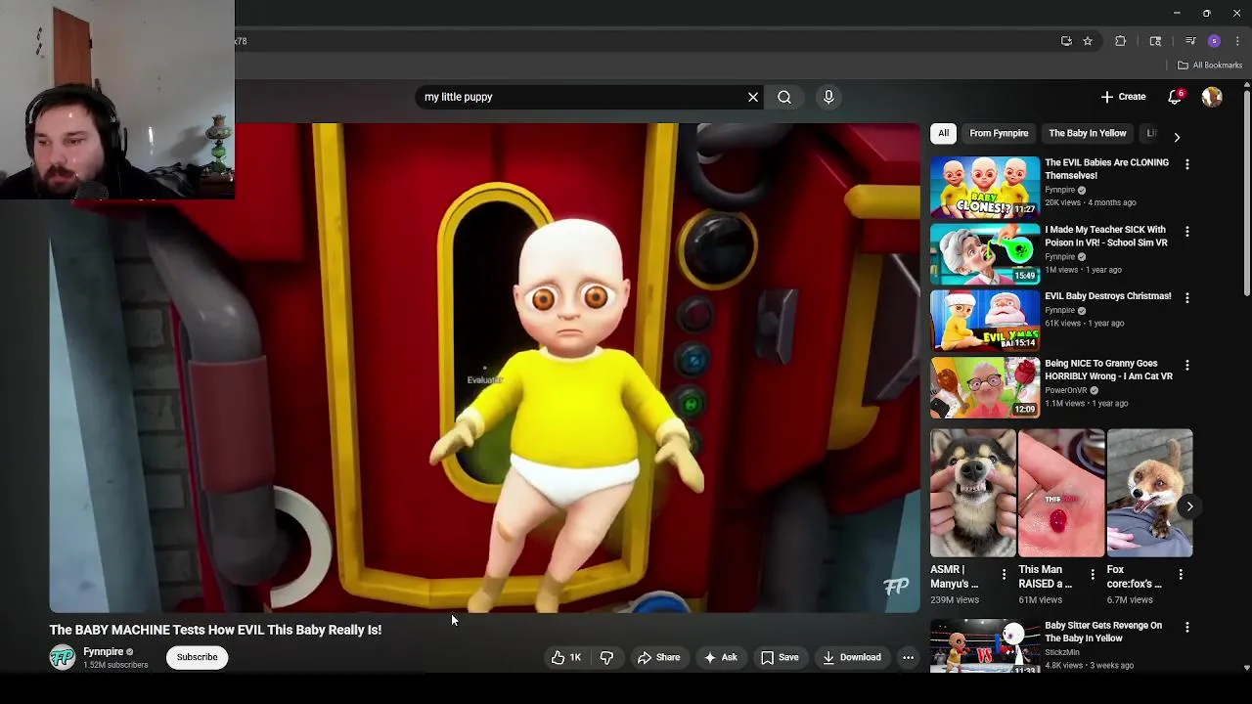Dislike the video with thumbs-down
Screen dimensions: 1252x704
pos(606,657)
